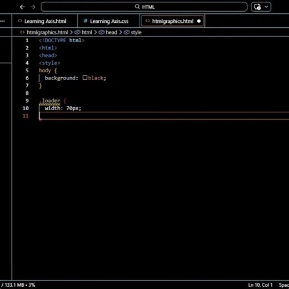This screenshot has width=289, height=289.
Task: Click the closing brace on line 7
Action: click(41, 86)
